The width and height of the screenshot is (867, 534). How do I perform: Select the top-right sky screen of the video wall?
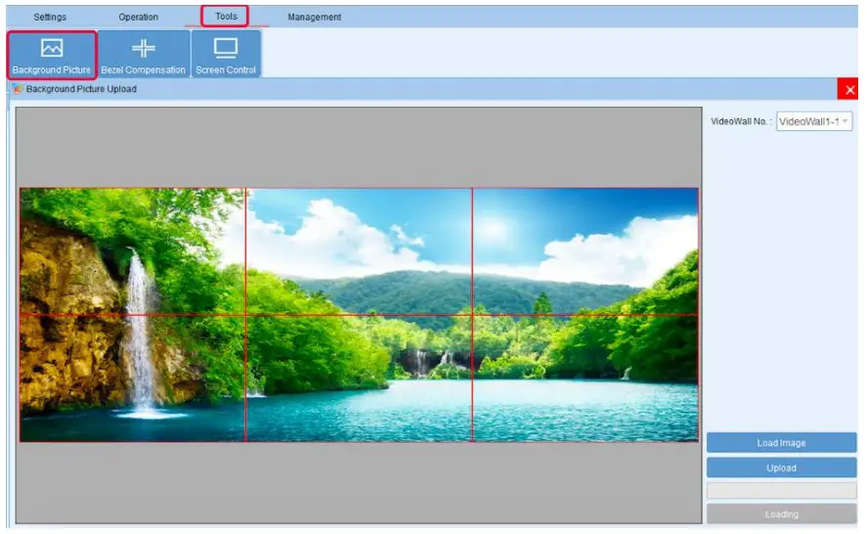(585, 251)
